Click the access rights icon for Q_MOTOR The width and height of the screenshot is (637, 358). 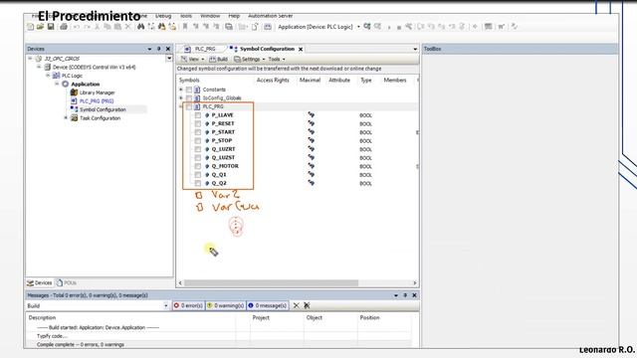(311, 166)
